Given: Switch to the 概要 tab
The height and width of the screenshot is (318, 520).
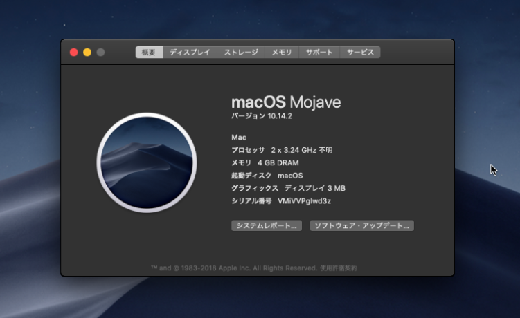Looking at the screenshot, I should tap(150, 53).
